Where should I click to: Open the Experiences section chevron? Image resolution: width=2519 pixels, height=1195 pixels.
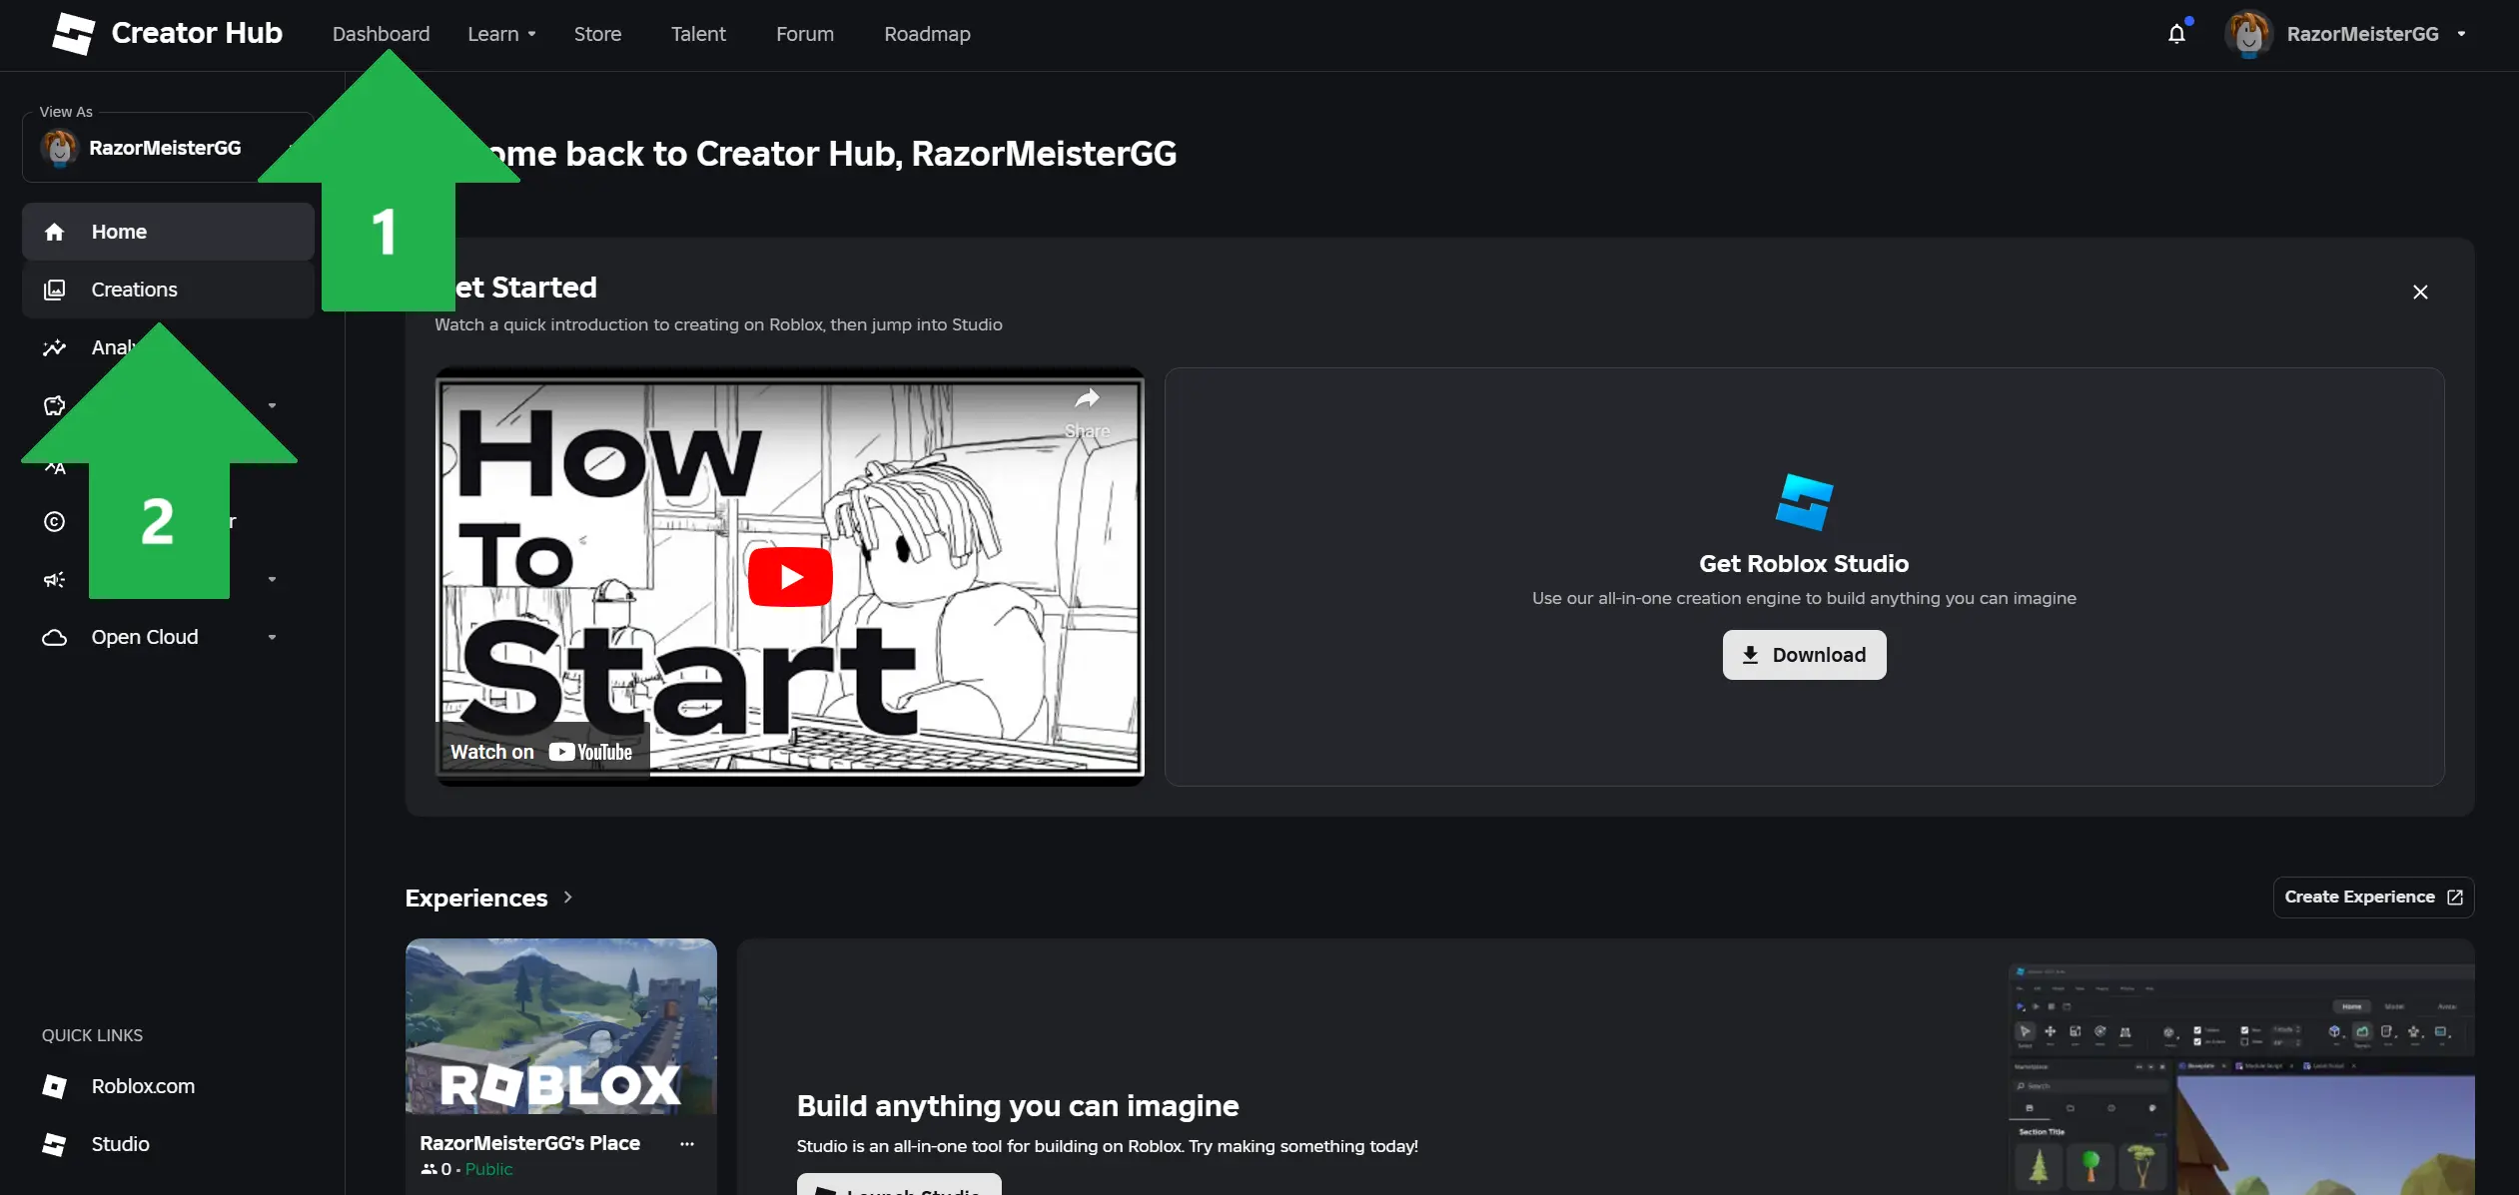click(x=567, y=897)
